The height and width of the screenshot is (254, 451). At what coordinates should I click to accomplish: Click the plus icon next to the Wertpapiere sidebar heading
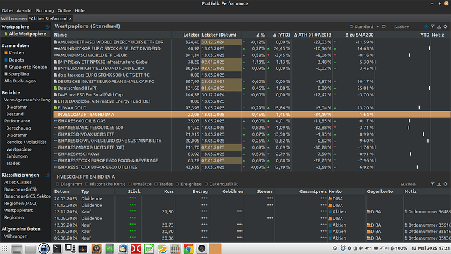pos(48,27)
